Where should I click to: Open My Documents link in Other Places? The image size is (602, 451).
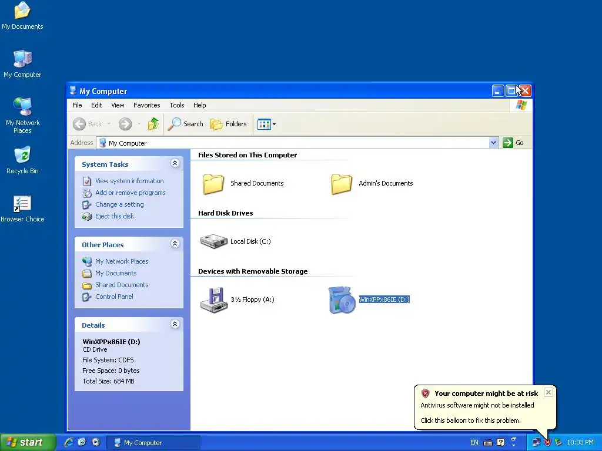coord(116,274)
